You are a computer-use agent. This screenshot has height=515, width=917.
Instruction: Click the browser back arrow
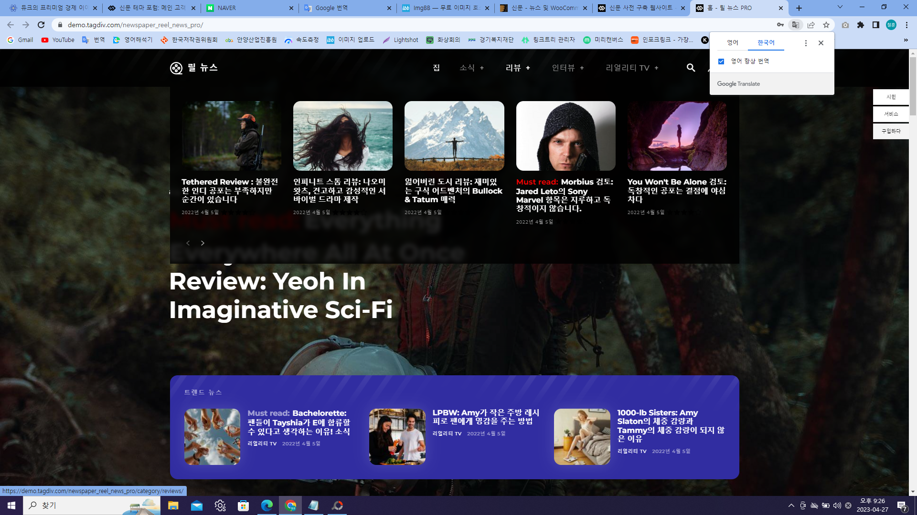pyautogui.click(x=11, y=25)
